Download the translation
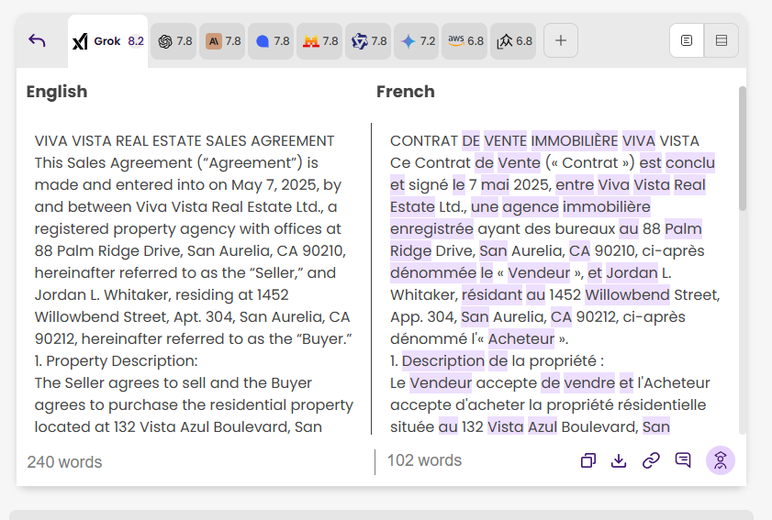 coord(619,460)
